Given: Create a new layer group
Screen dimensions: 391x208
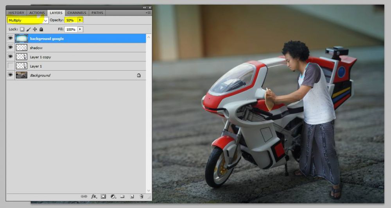Looking at the screenshot, I should [x=122, y=197].
